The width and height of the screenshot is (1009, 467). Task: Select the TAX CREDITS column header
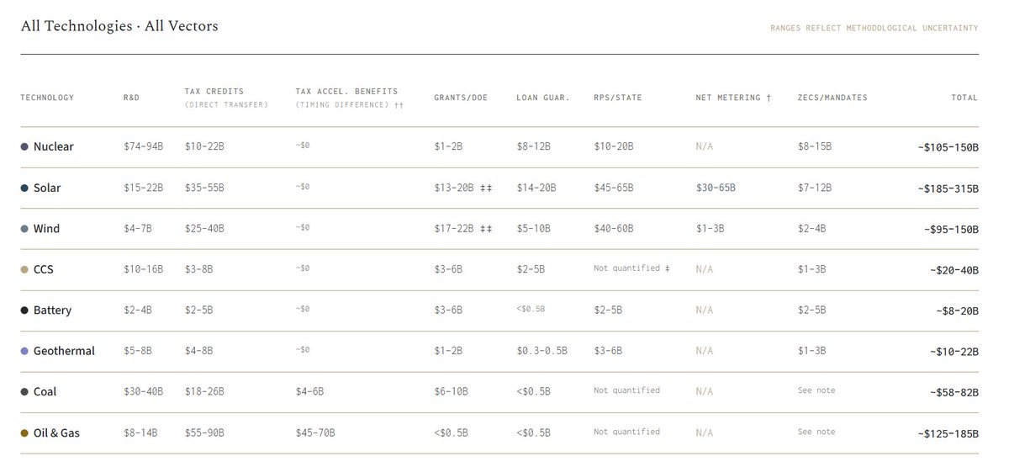pyautogui.click(x=214, y=91)
